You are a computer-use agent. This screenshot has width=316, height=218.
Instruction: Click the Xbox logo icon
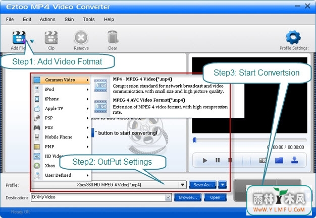pyautogui.click(x=37, y=166)
